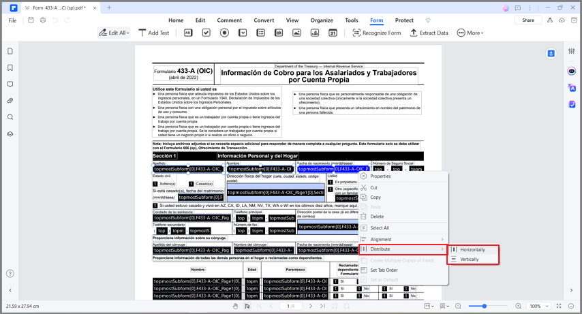Viewport: 582px width, 314px height.
Task: Choose Properties from the context menu
Action: click(403, 176)
